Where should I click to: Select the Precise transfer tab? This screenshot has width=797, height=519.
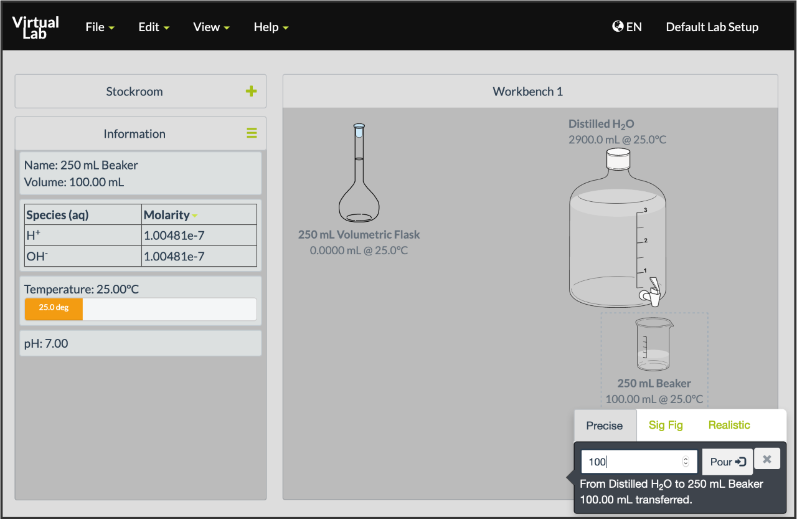(x=604, y=426)
